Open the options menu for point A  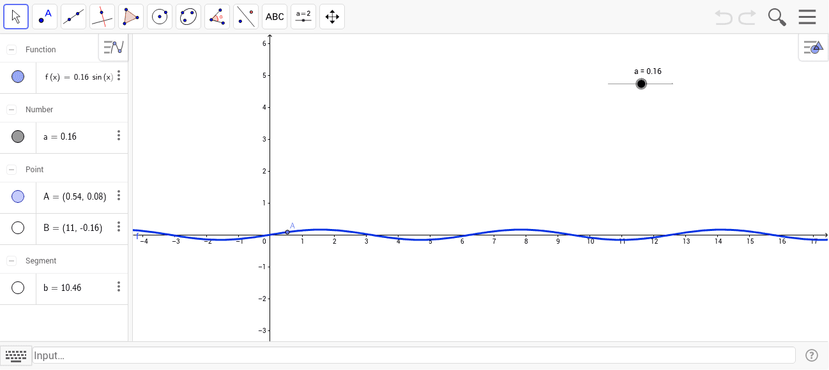coord(119,196)
